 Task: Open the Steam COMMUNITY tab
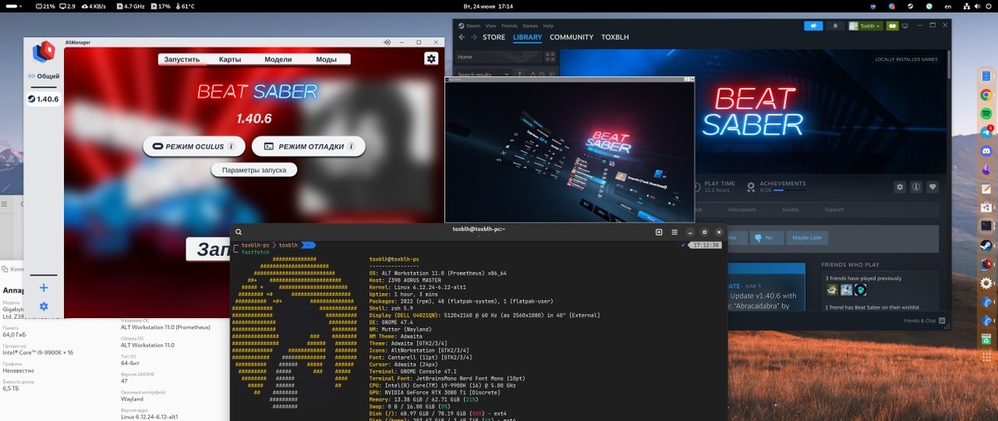[571, 37]
